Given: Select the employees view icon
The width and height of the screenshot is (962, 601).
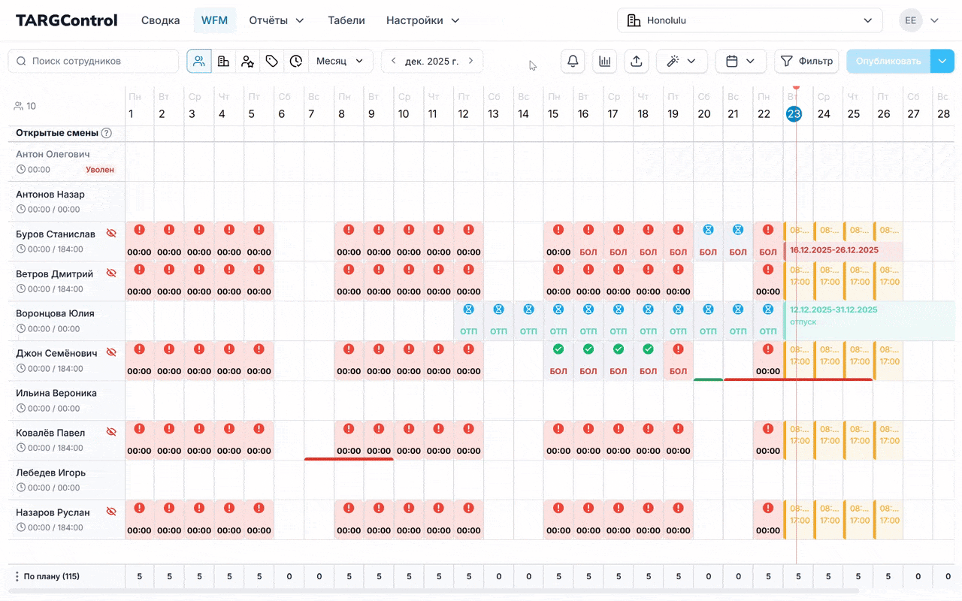Looking at the screenshot, I should tap(199, 62).
